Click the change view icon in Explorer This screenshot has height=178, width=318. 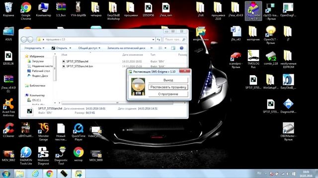point(160,48)
